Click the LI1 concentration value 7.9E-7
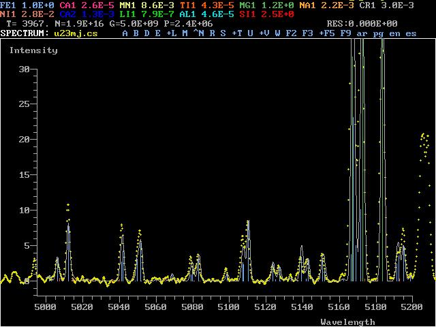Image resolution: width=436 pixels, height=327 pixels. click(157, 14)
